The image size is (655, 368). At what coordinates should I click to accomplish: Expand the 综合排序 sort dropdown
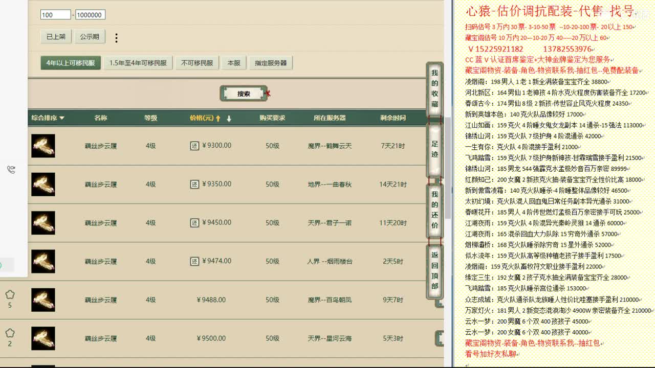tap(48, 118)
